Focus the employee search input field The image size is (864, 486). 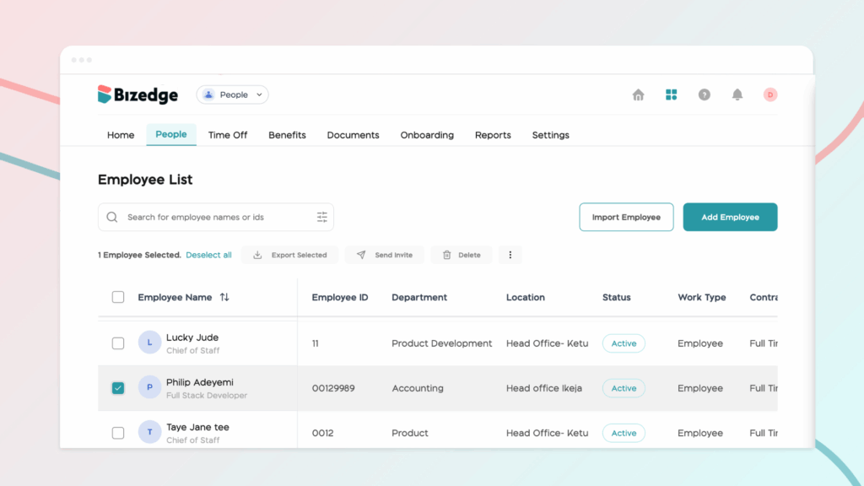(215, 218)
